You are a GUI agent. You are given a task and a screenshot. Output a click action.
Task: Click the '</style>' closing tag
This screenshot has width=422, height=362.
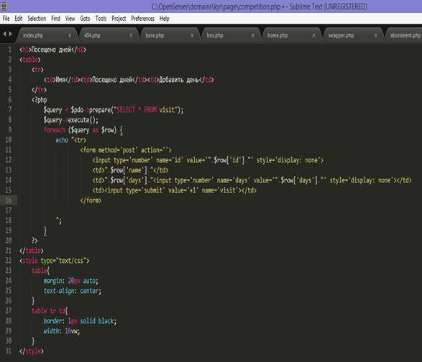pyautogui.click(x=31, y=351)
